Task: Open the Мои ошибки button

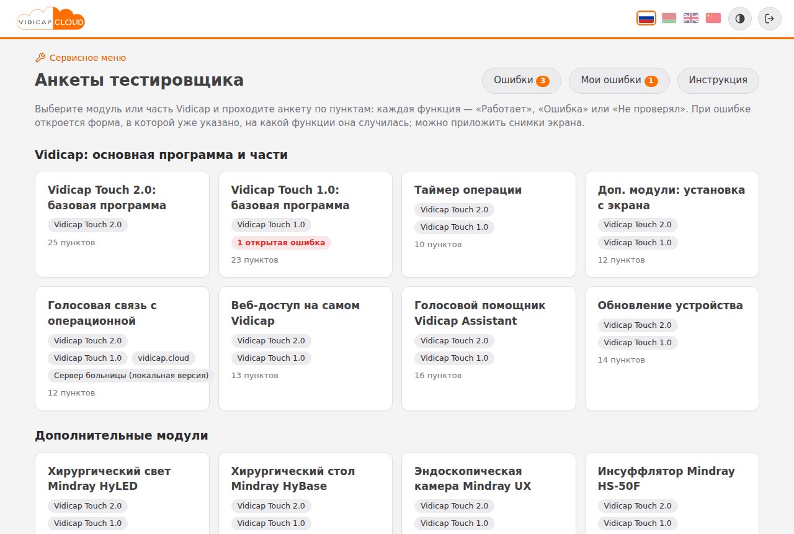Action: (x=619, y=80)
